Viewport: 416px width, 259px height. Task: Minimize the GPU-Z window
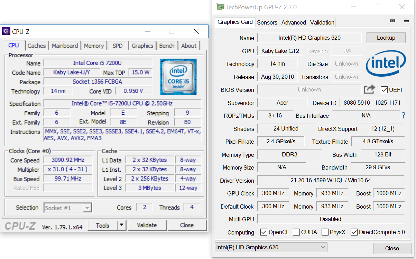click(x=353, y=7)
